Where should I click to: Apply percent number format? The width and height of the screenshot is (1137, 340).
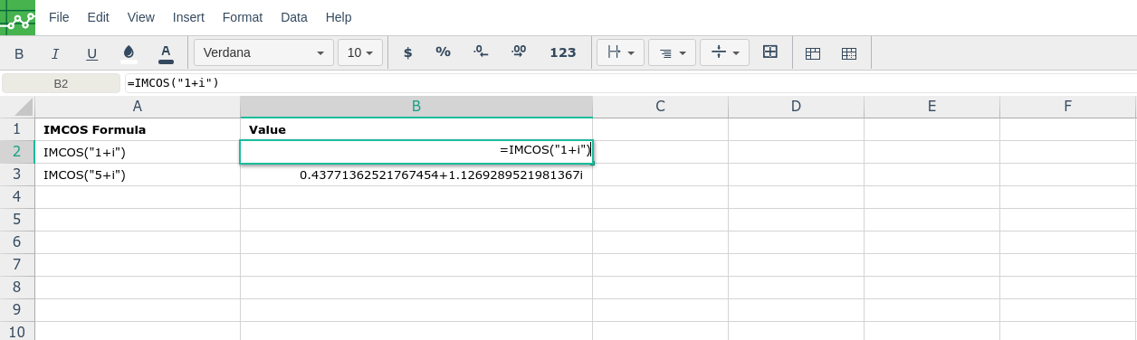tap(443, 52)
